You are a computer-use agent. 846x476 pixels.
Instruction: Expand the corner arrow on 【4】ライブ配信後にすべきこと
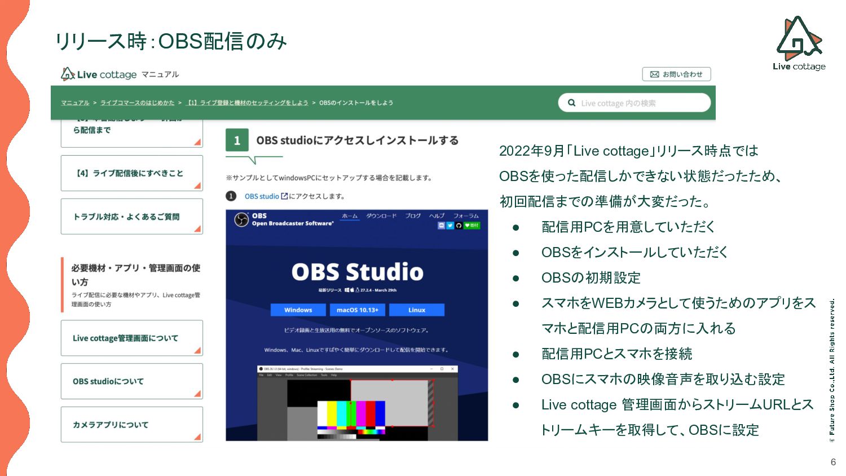point(197,186)
